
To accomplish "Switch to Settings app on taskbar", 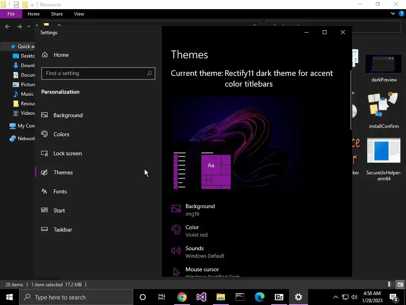I will pyautogui.click(x=298, y=297).
